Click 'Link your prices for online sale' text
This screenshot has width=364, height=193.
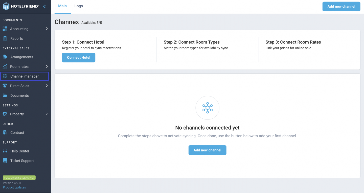click(288, 48)
